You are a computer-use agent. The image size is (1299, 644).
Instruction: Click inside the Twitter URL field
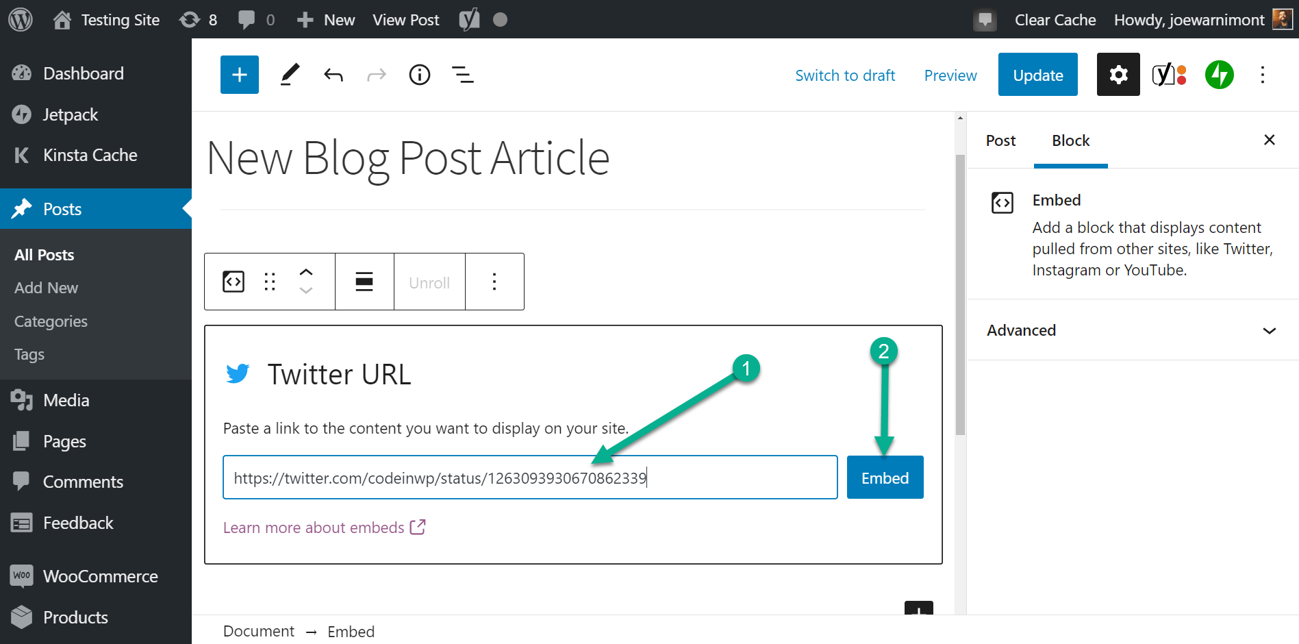pos(530,477)
